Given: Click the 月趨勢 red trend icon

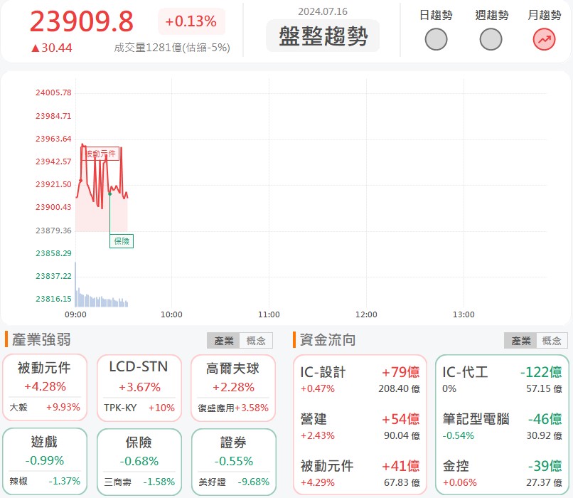Looking at the screenshot, I should pyautogui.click(x=543, y=40).
